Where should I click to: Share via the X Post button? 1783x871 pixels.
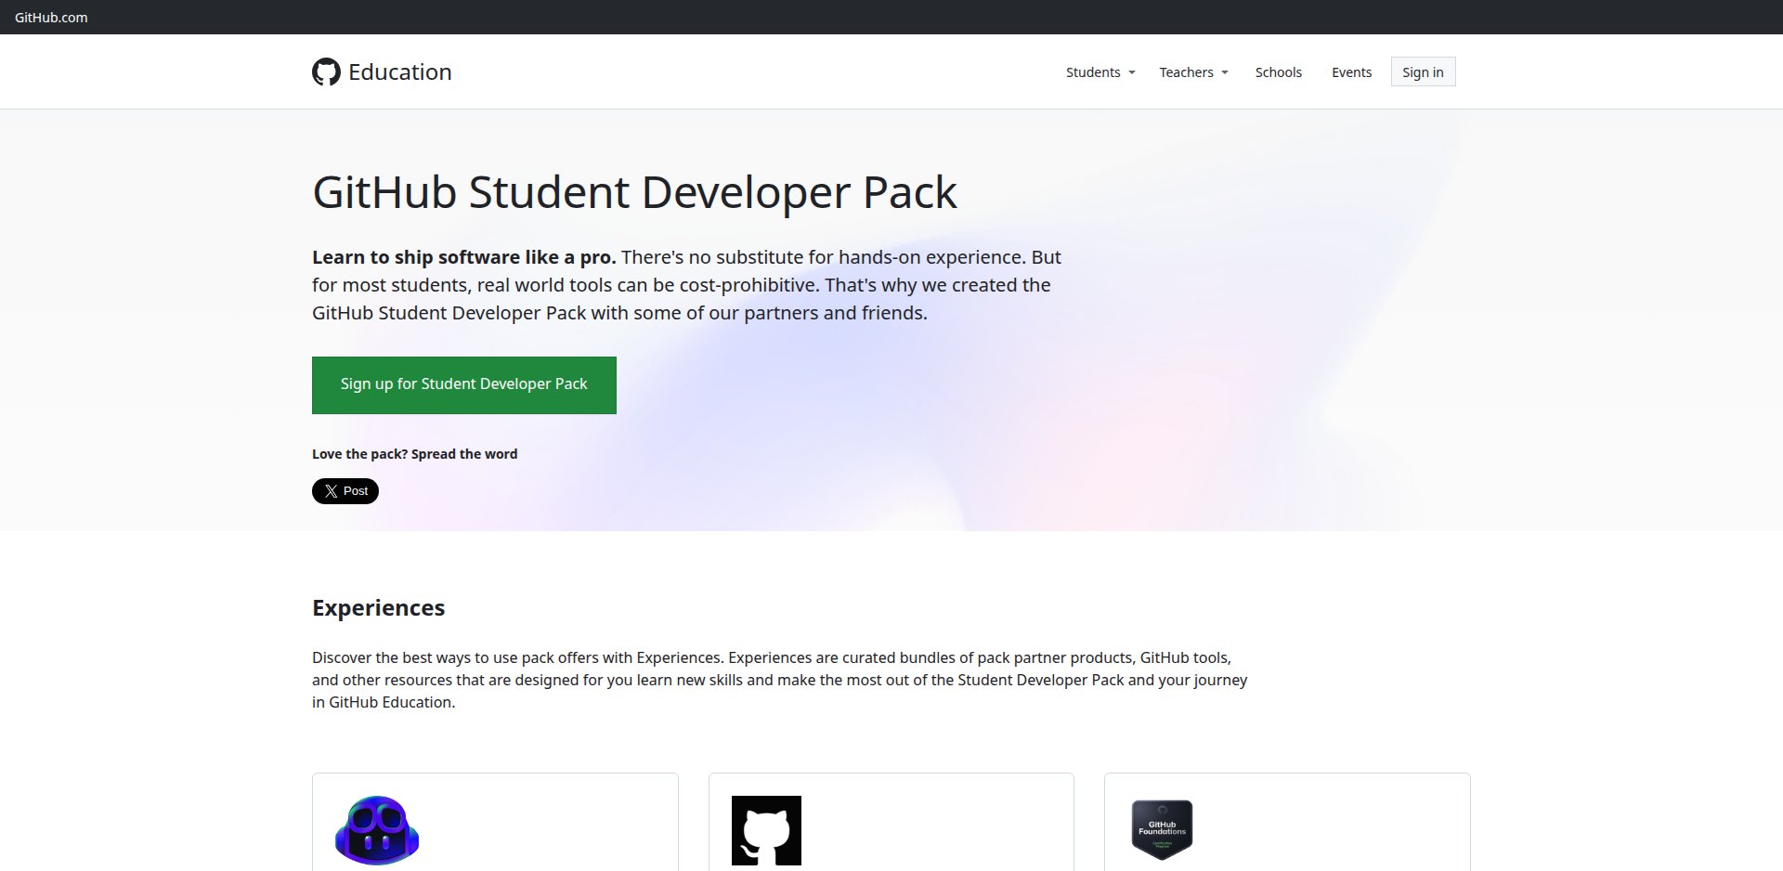[345, 491]
